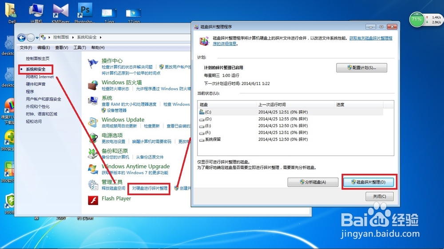Click the 71% memory usage gadget
Image resolution: width=444 pixels, height=249 pixels.
(x=416, y=19)
